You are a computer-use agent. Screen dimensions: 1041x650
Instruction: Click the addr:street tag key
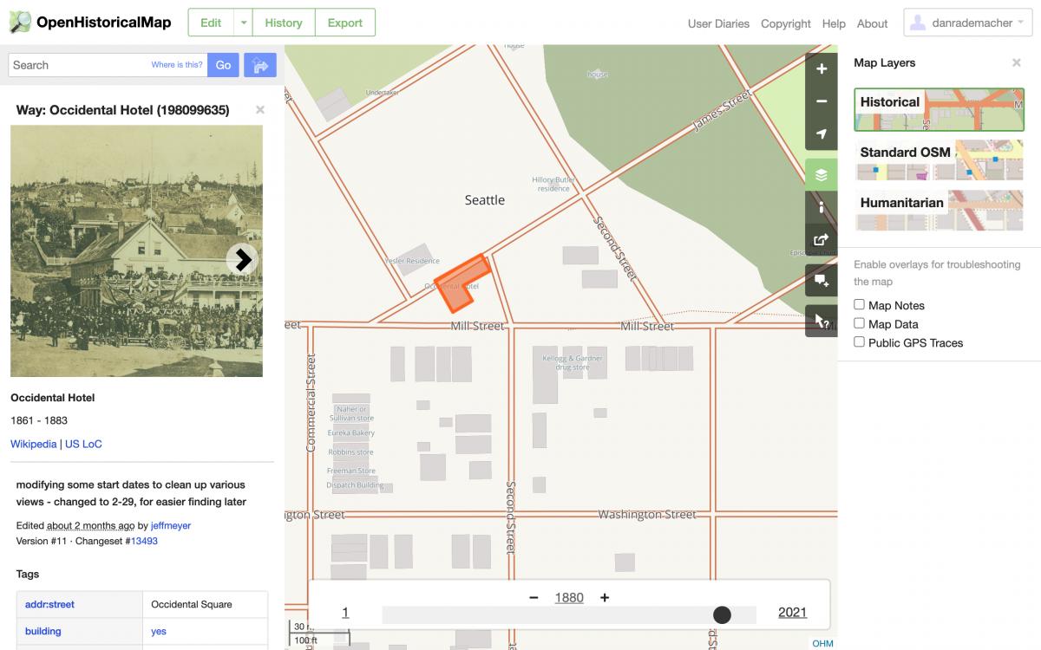tap(49, 604)
